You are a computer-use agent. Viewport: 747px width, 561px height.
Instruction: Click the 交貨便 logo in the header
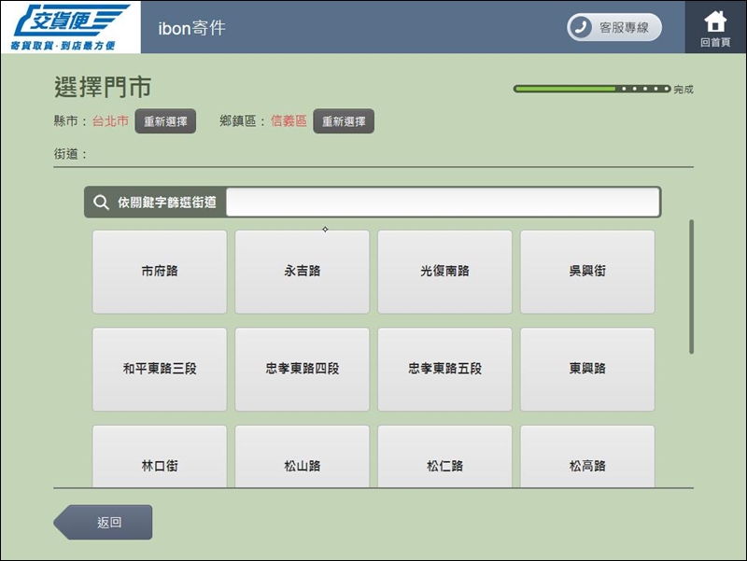pyautogui.click(x=71, y=27)
